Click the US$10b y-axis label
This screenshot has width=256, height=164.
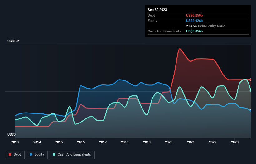(x=13, y=41)
